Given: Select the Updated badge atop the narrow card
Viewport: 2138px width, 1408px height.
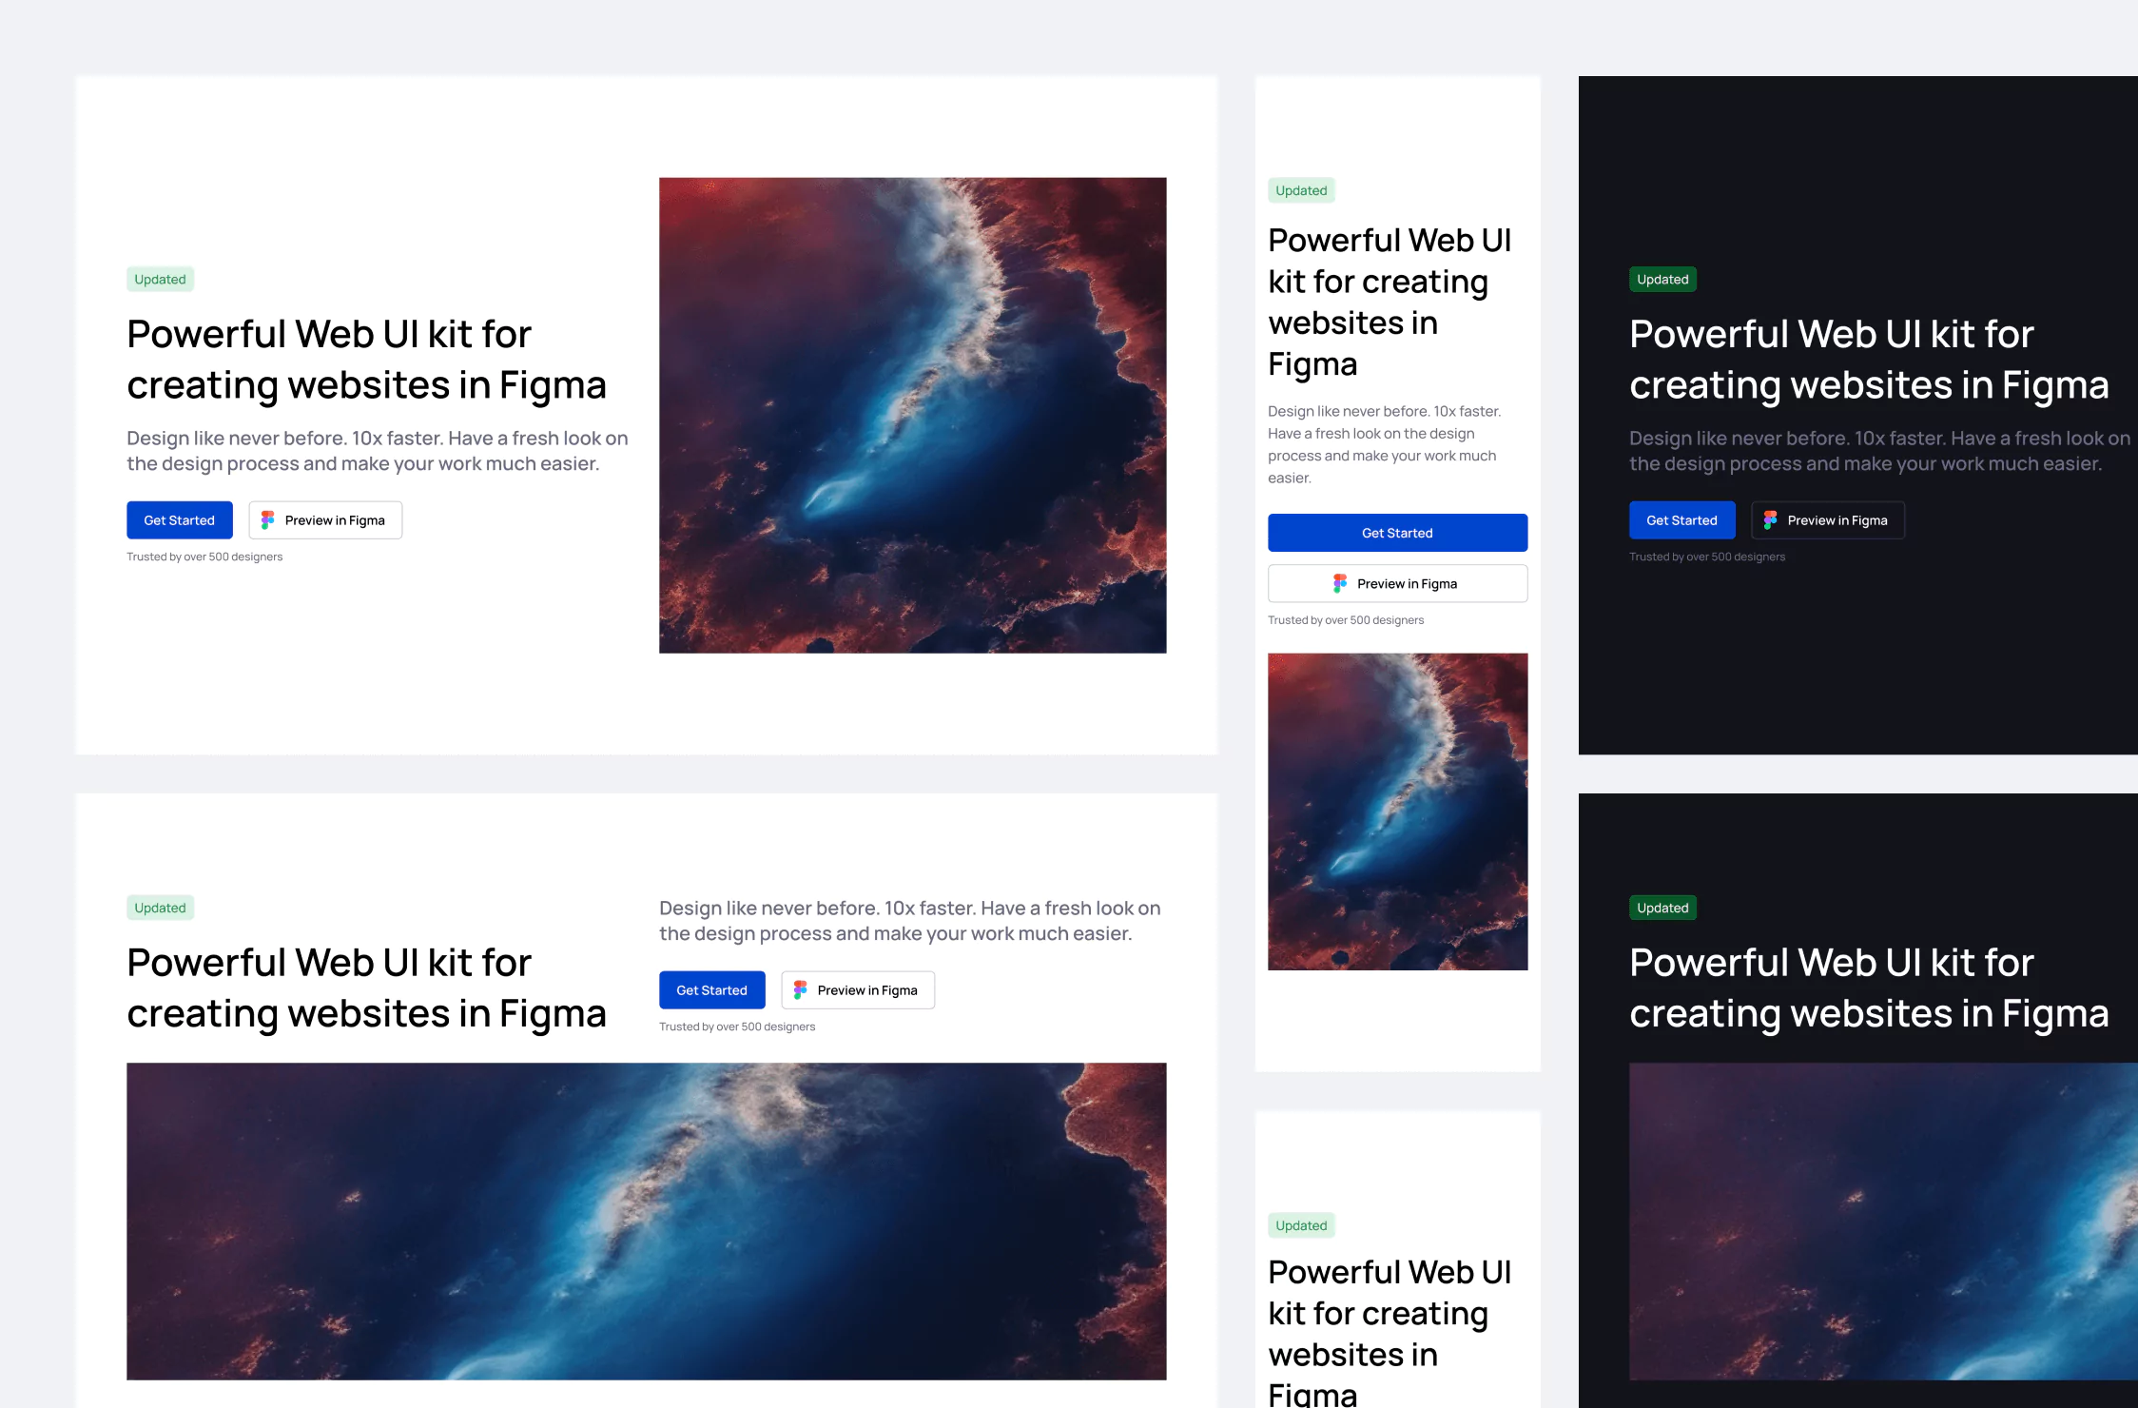Looking at the screenshot, I should coord(1301,190).
